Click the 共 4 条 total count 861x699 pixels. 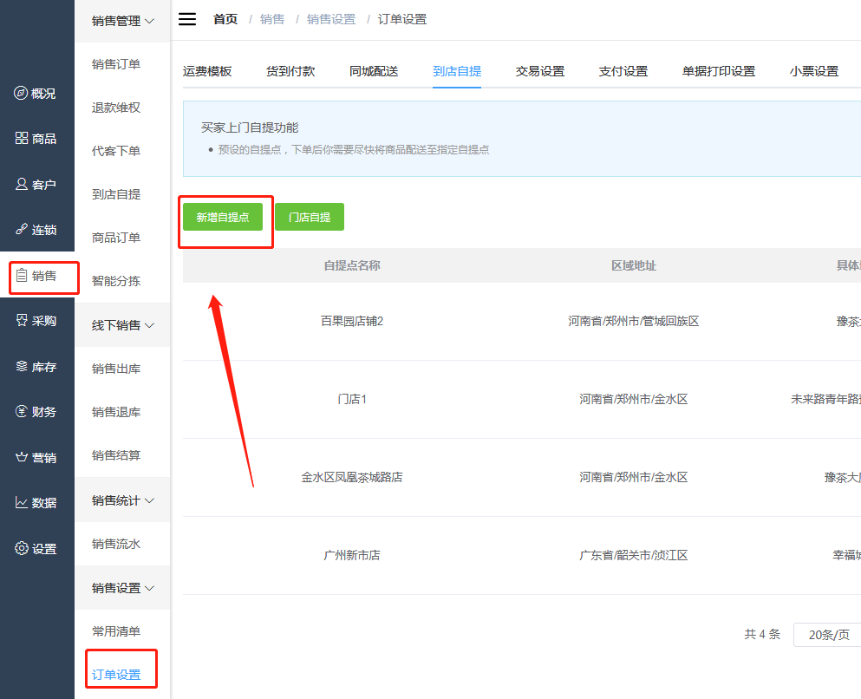click(762, 635)
